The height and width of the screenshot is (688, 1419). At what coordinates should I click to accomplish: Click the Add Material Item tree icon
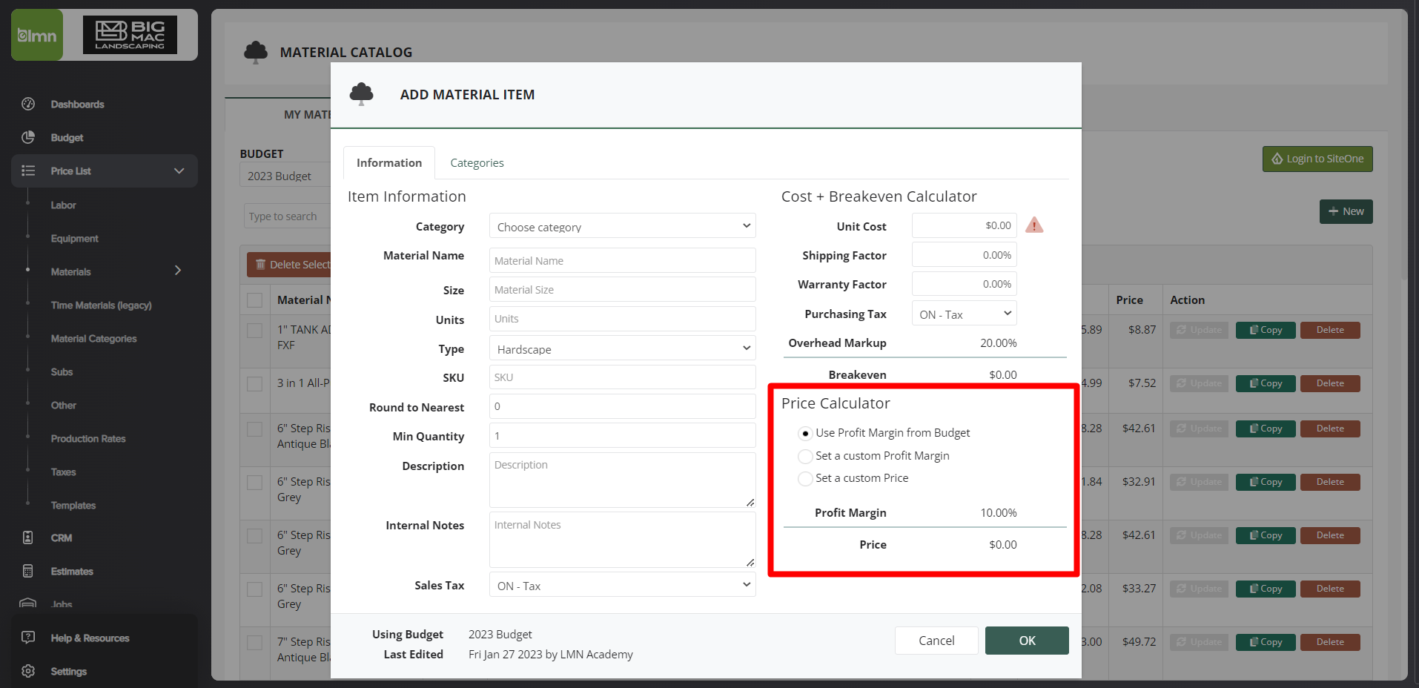click(x=361, y=94)
